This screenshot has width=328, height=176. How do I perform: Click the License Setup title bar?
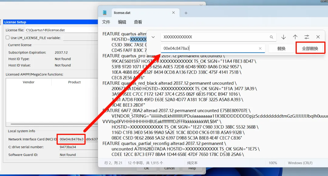coord(50,22)
